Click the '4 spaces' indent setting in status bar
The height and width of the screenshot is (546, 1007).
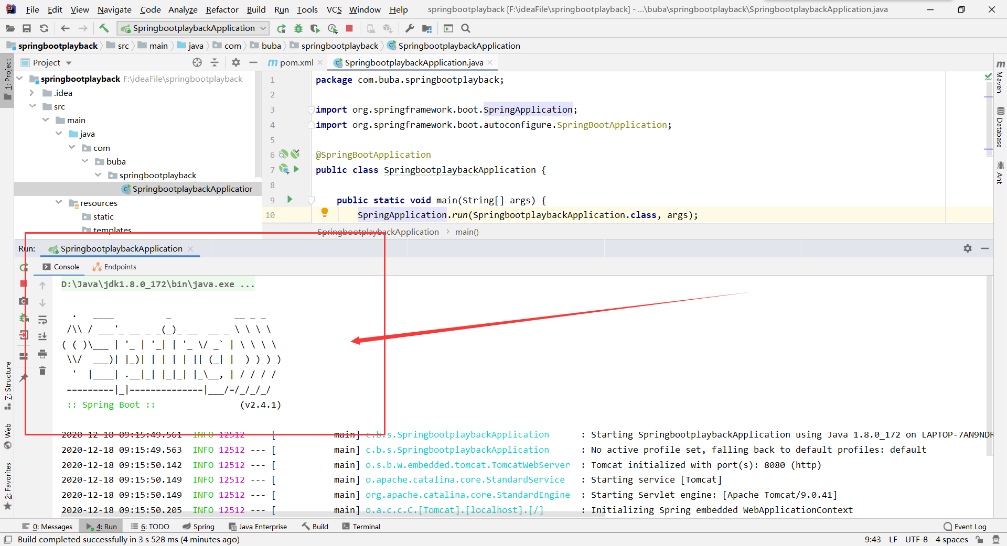951,540
